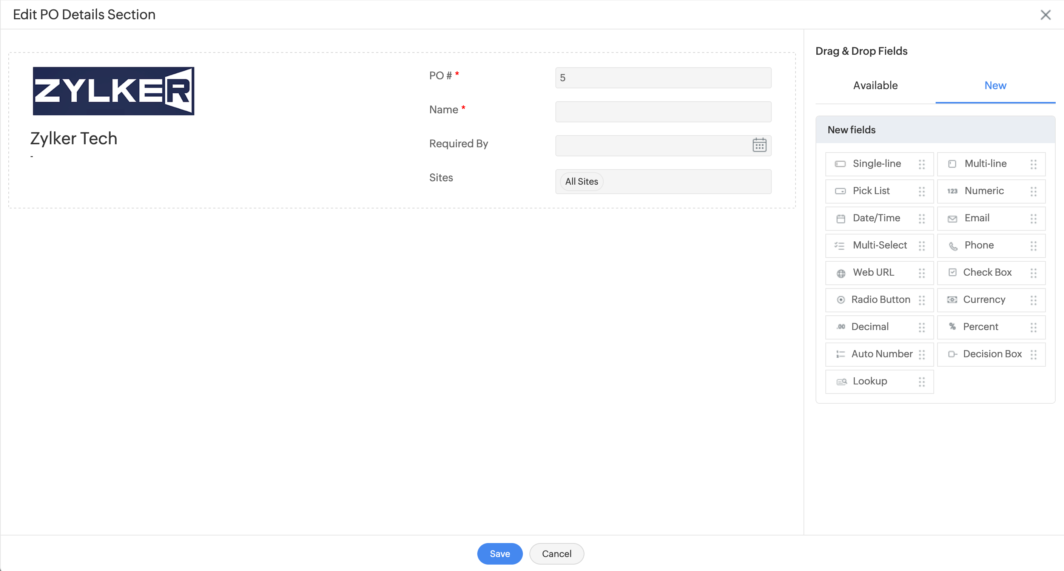Viewport: 1064px width, 571px height.
Task: Close the Edit PO Details dialog
Action: pyautogui.click(x=1045, y=15)
